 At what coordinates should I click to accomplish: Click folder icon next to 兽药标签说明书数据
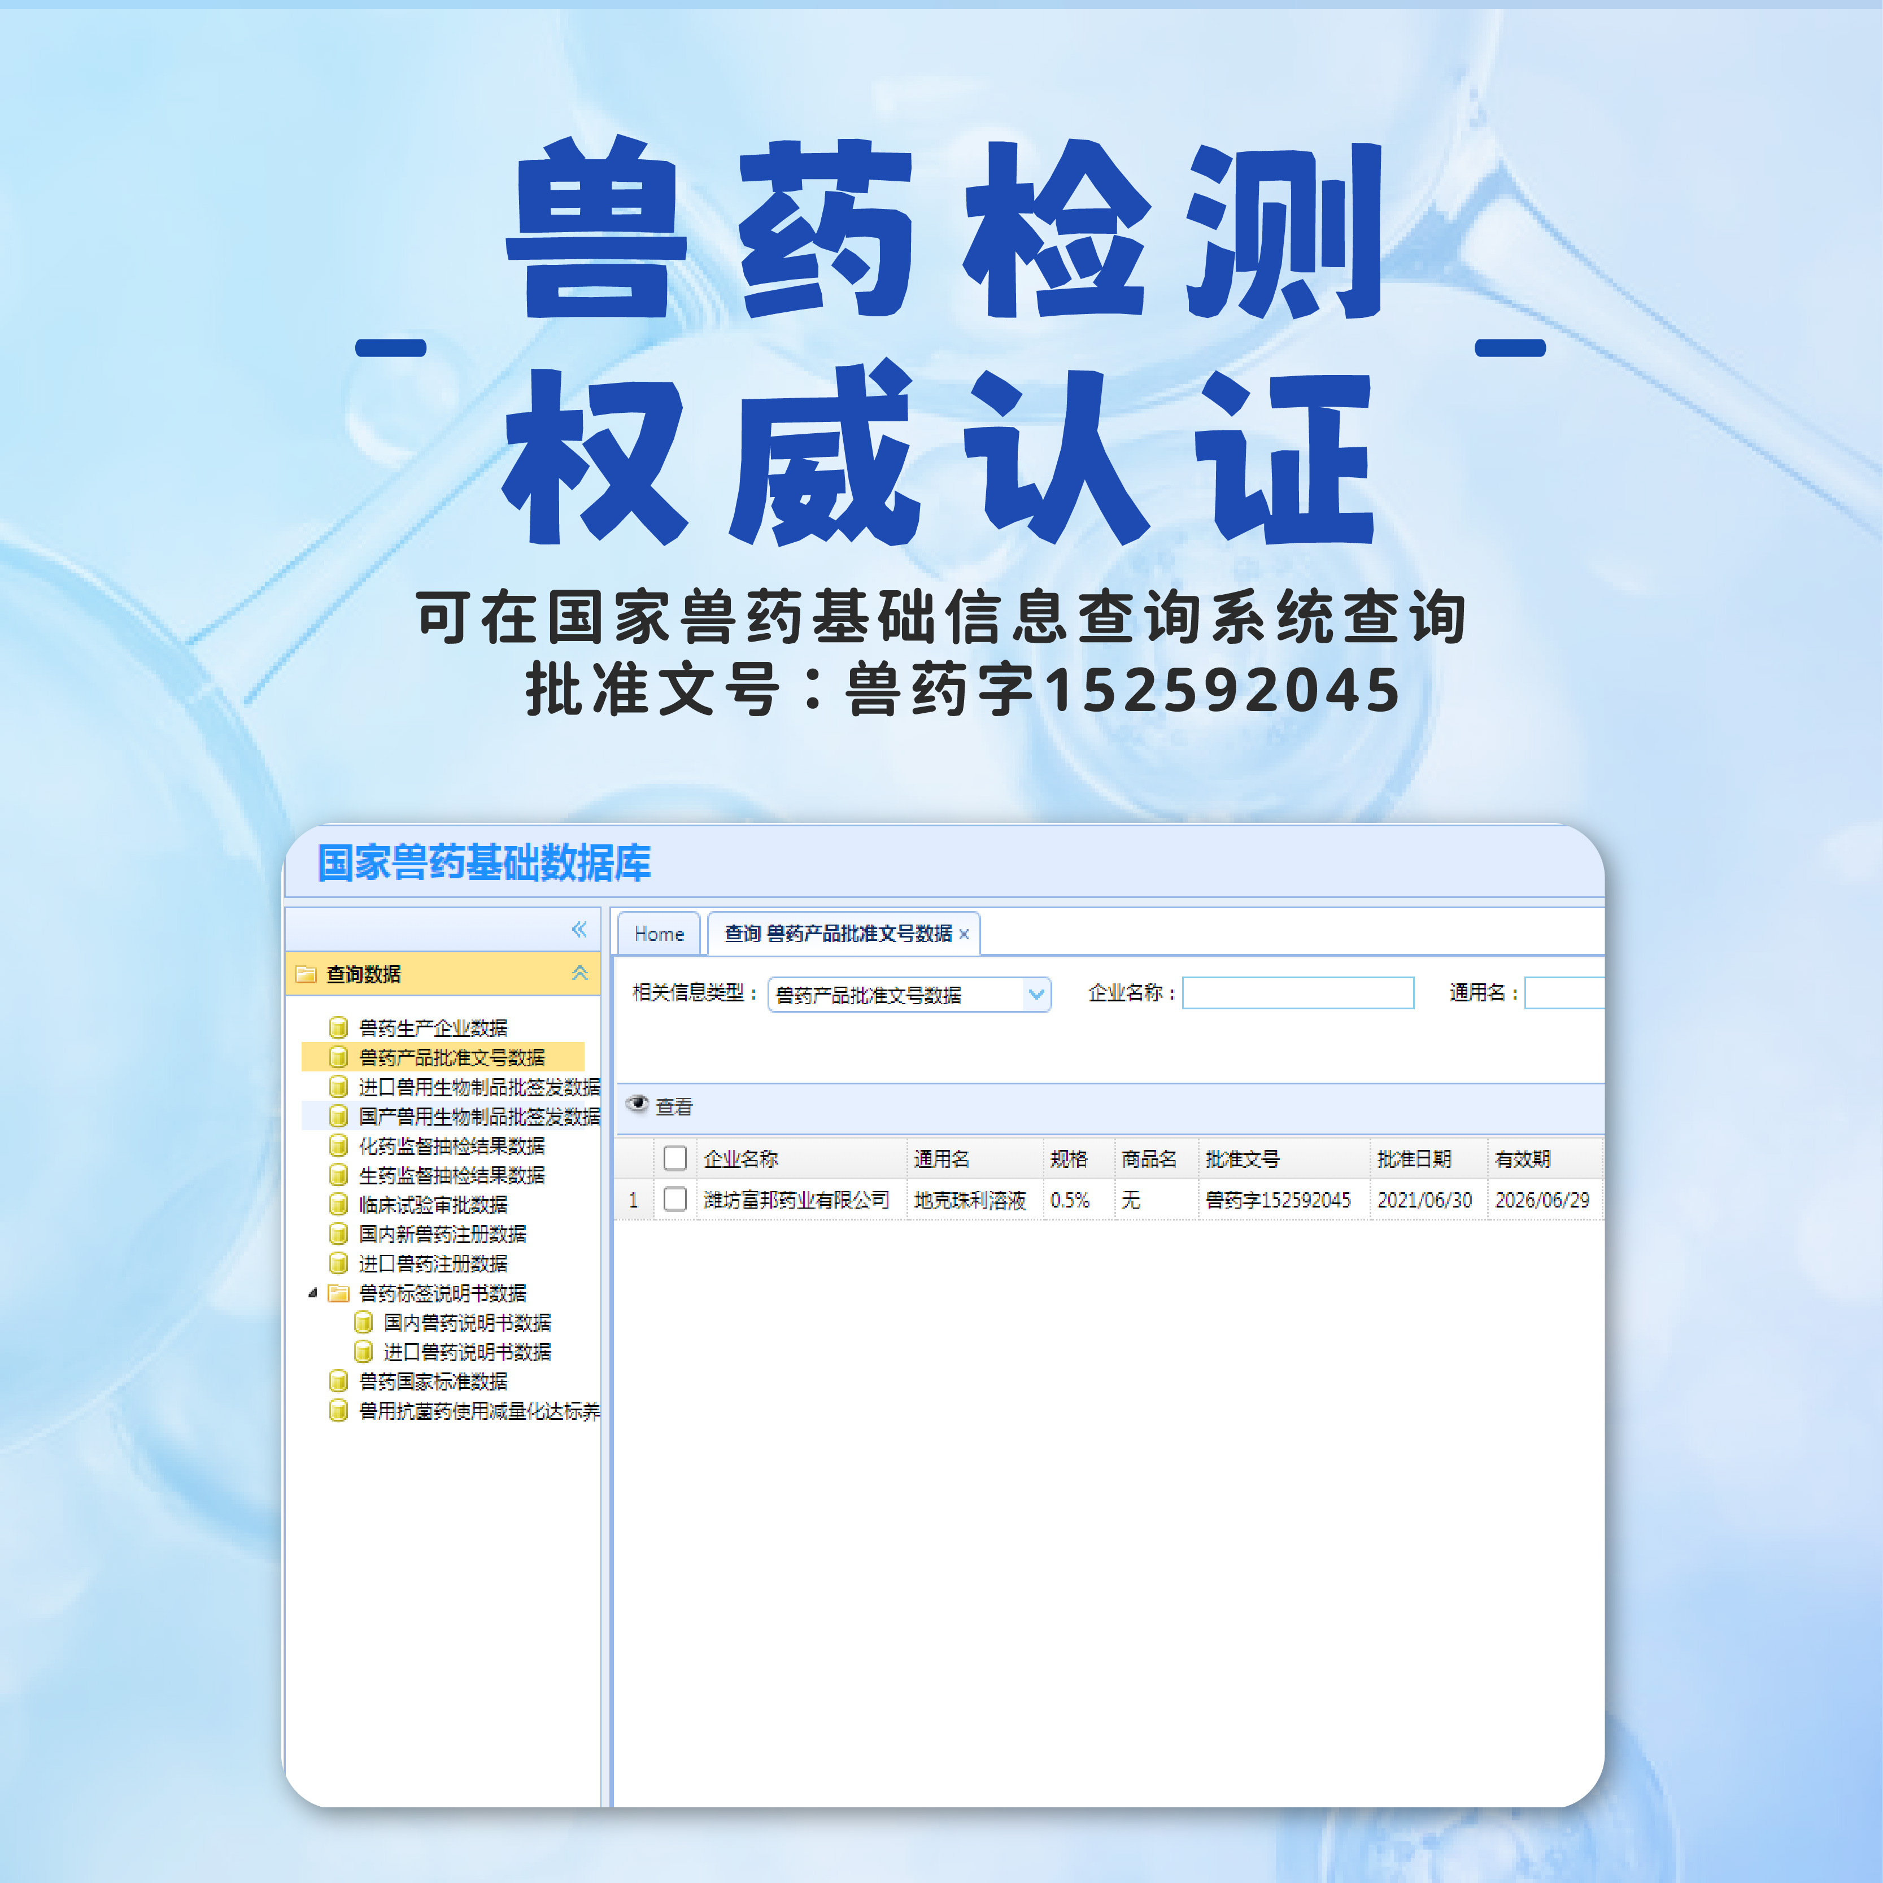[338, 1293]
